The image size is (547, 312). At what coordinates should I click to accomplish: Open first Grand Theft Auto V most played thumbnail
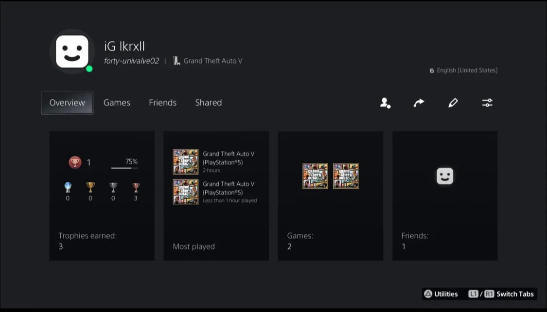(x=185, y=162)
